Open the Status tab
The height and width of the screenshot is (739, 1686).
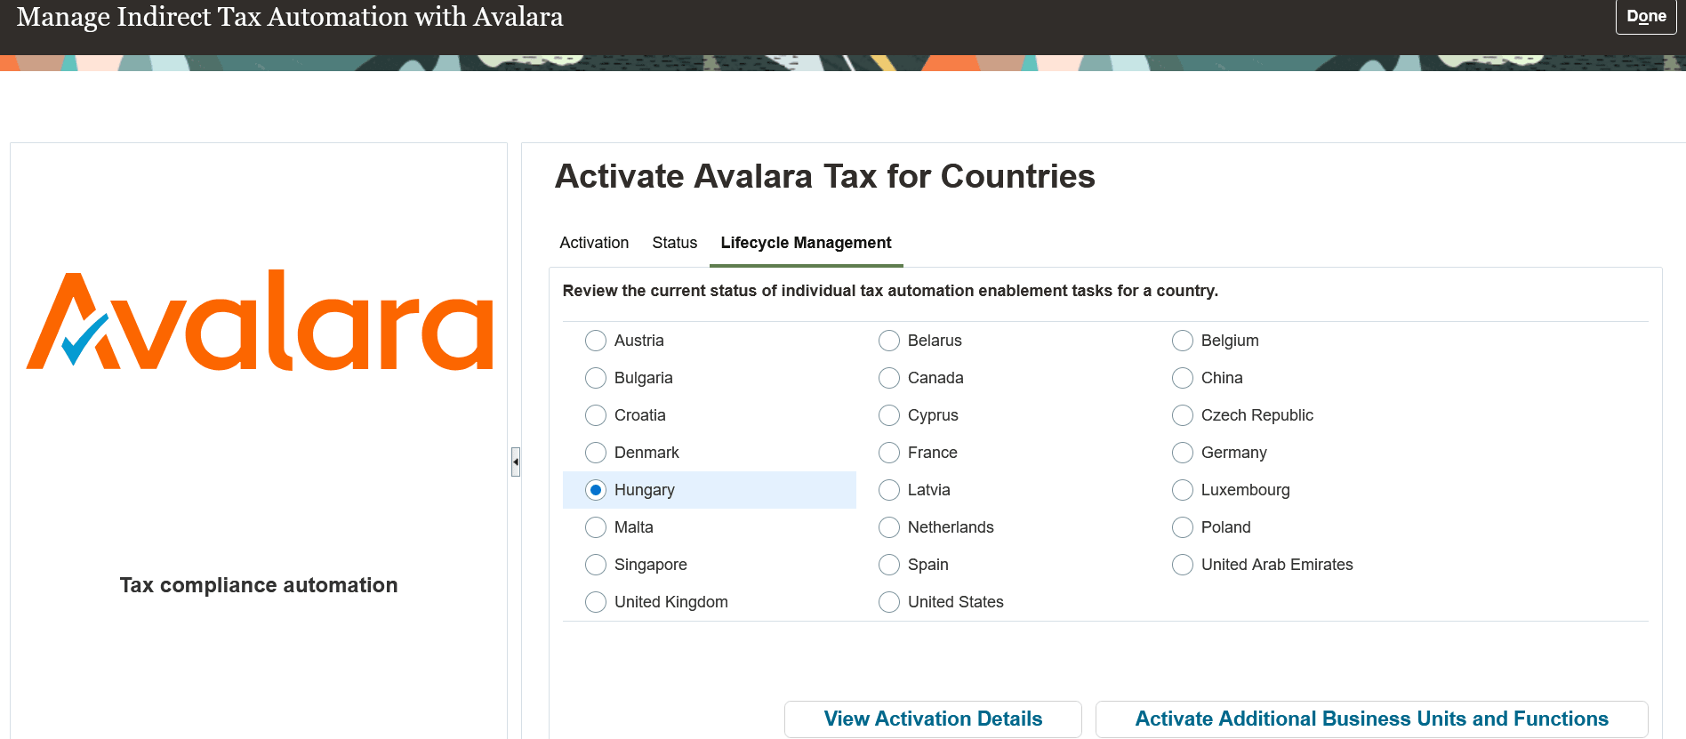coord(674,243)
